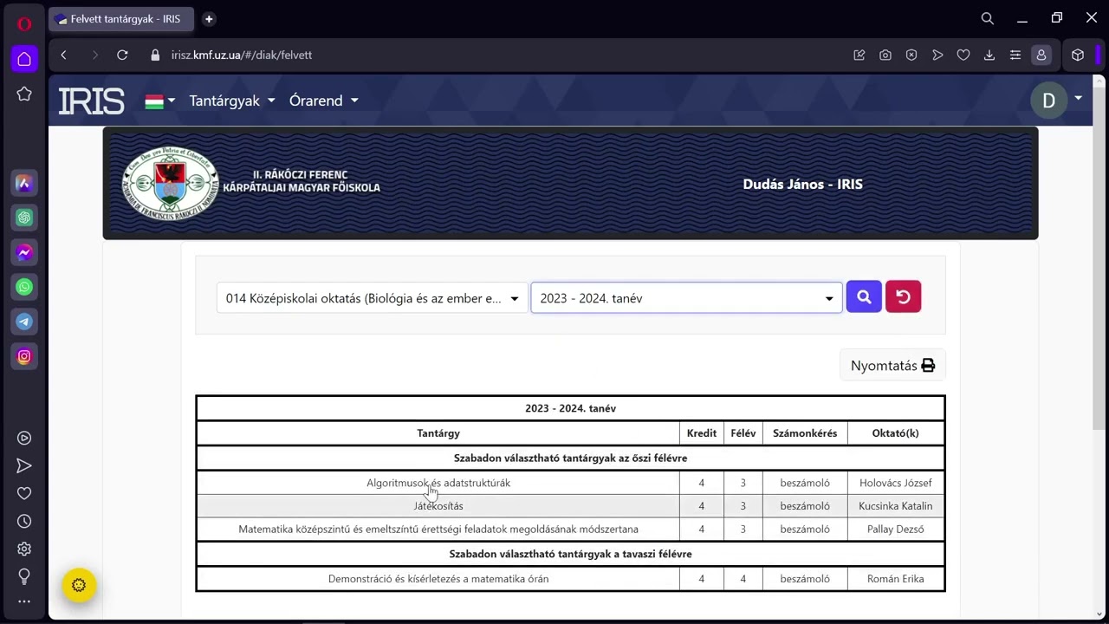Click heart icon in address bar
The image size is (1109, 624).
pos(963,55)
